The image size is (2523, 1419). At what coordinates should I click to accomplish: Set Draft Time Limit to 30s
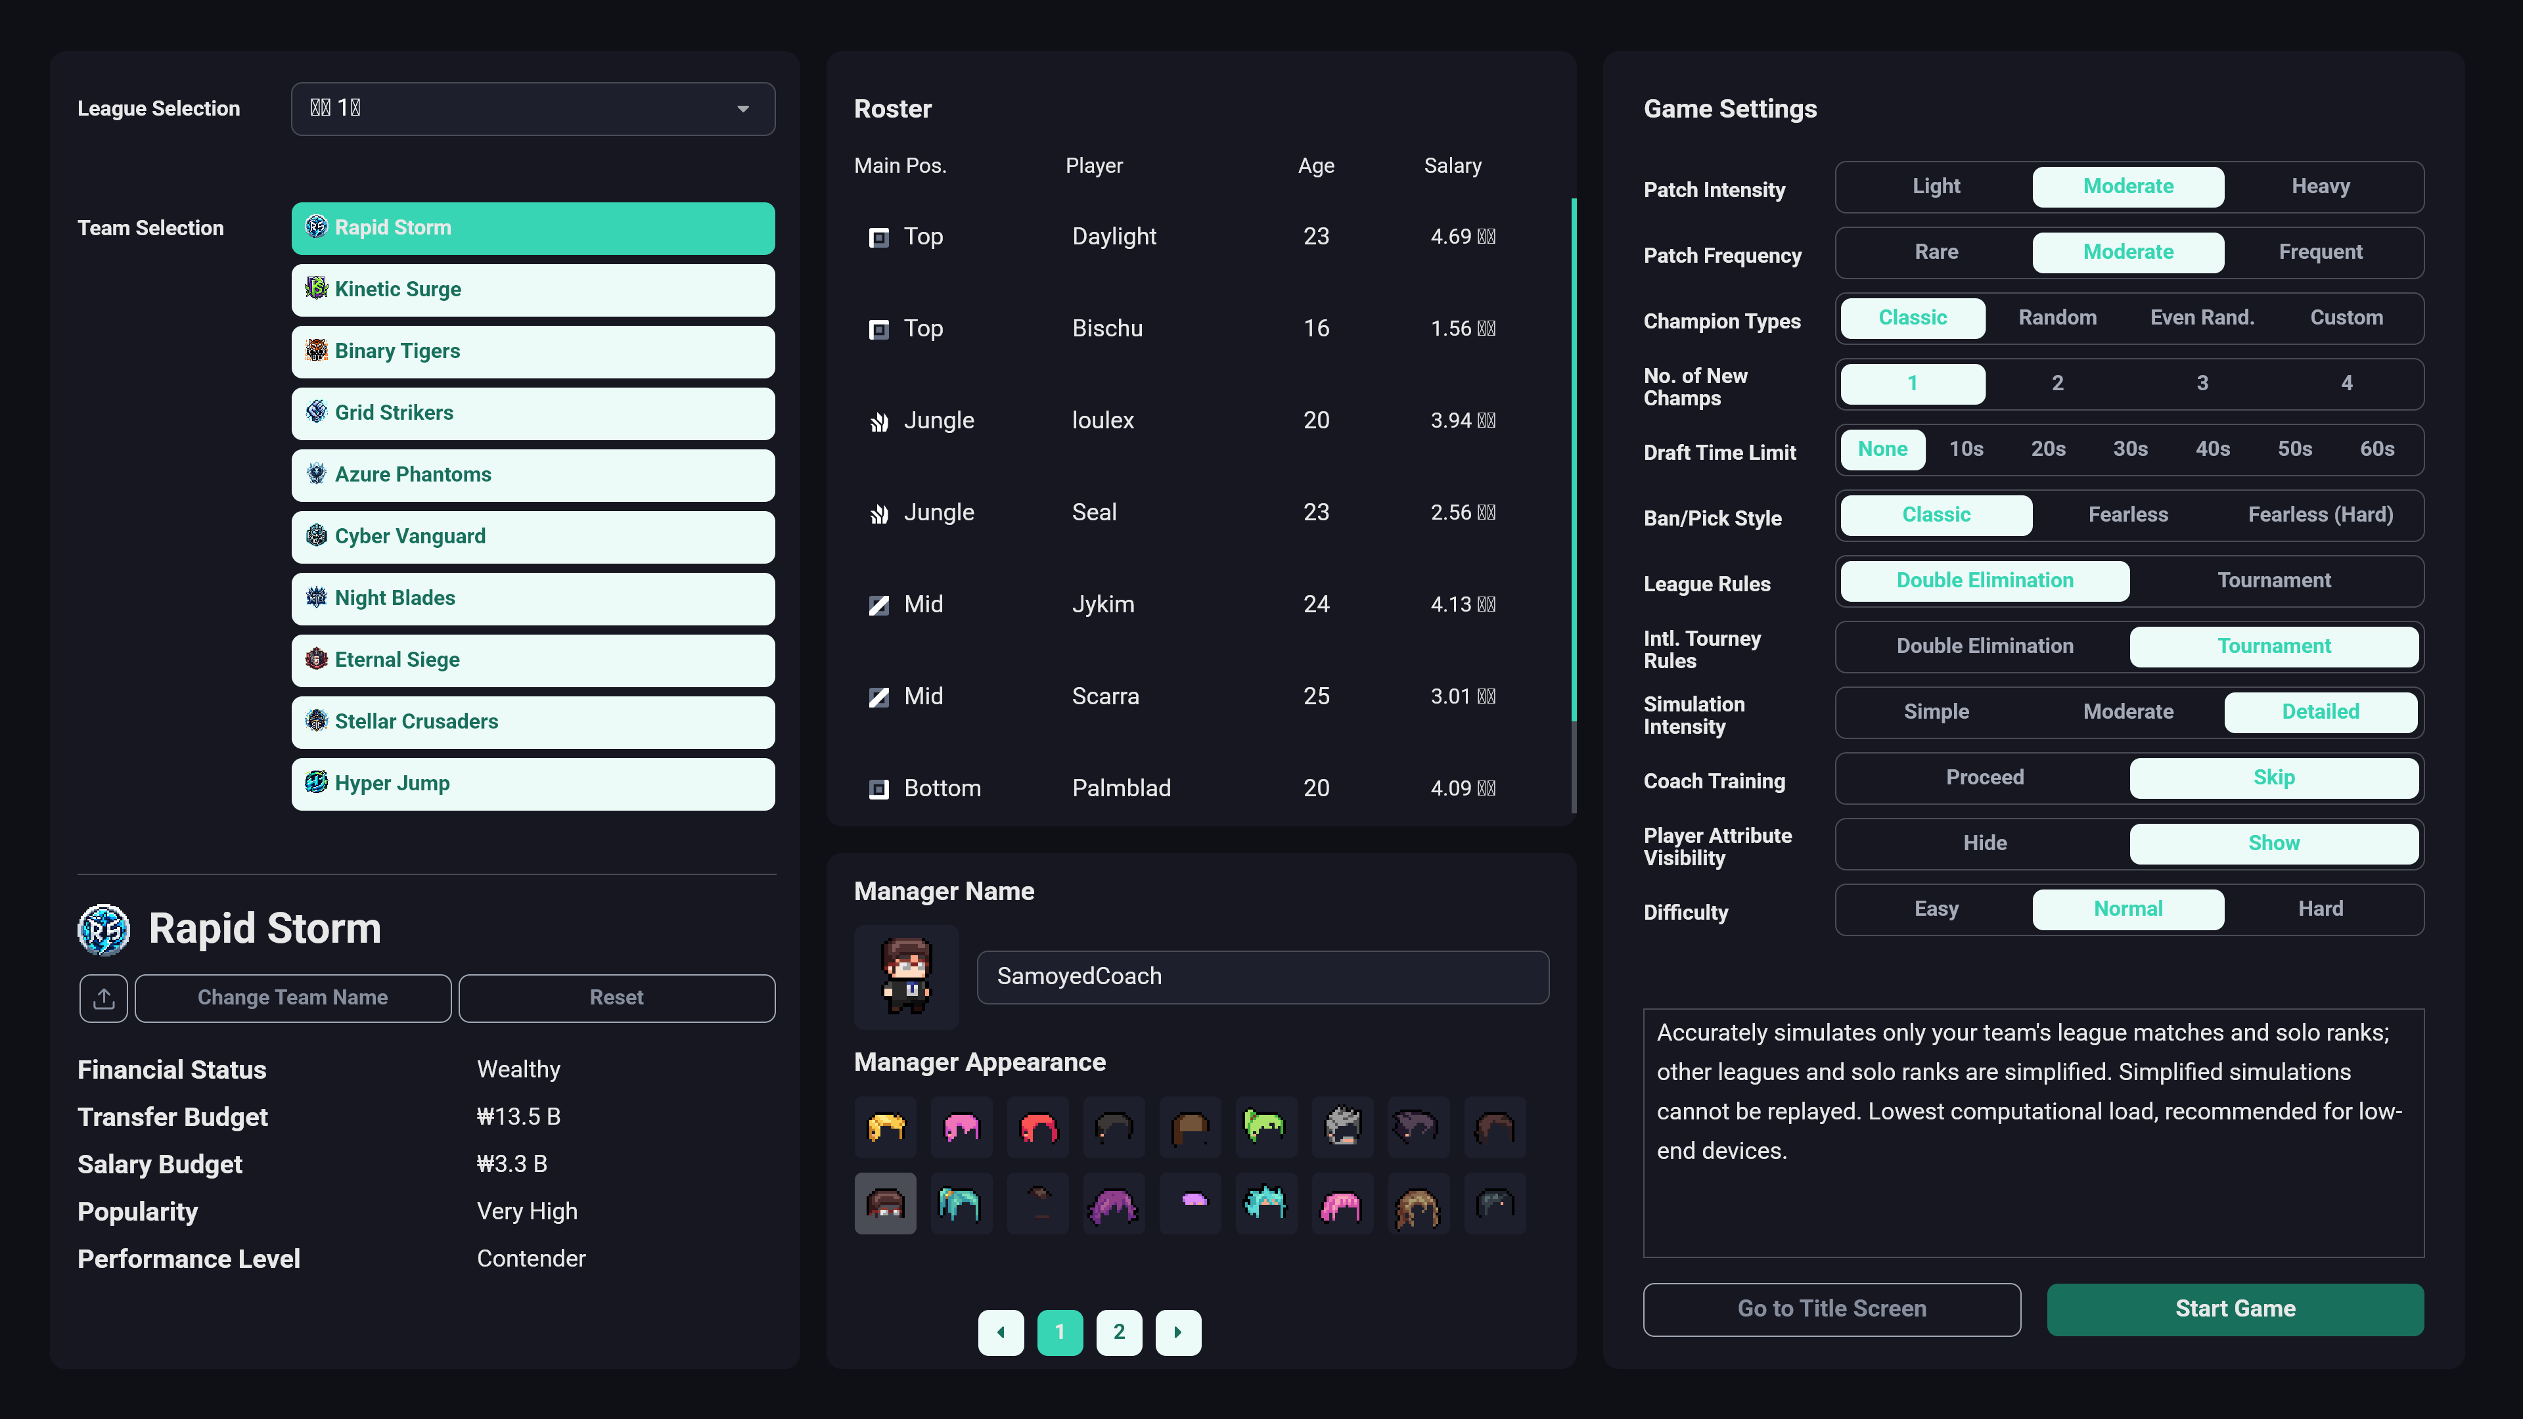(x=2130, y=449)
